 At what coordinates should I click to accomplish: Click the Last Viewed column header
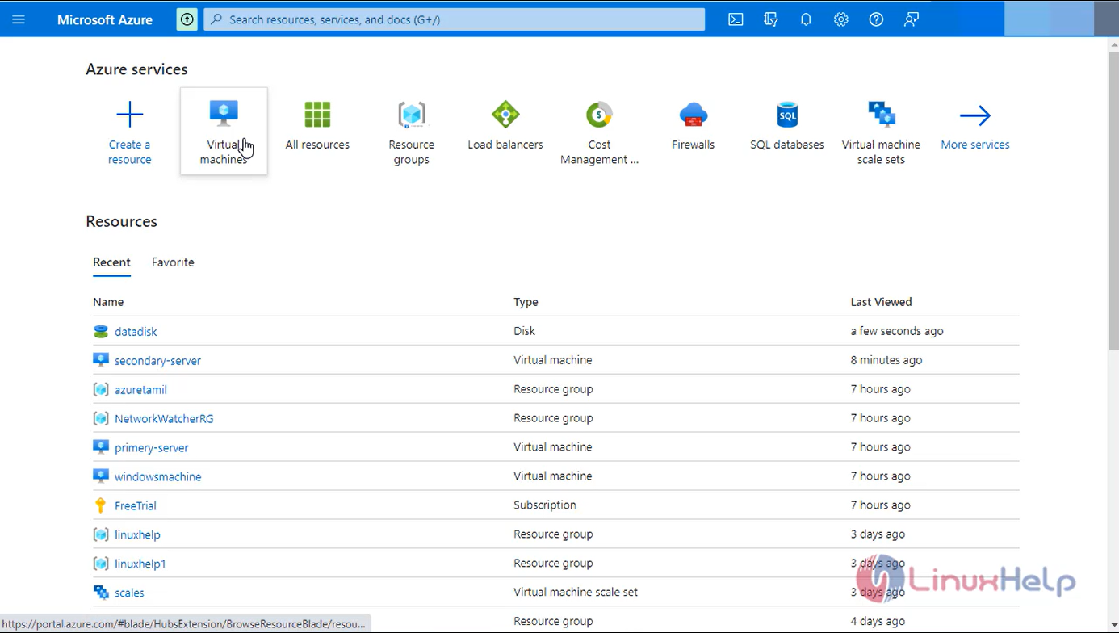coord(881,302)
